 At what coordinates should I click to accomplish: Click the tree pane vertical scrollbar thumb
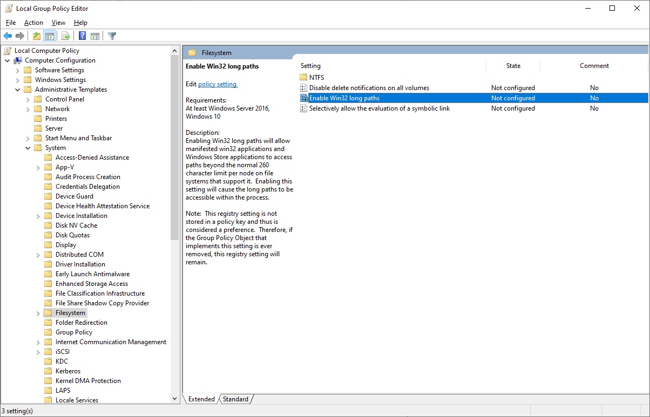[x=174, y=148]
